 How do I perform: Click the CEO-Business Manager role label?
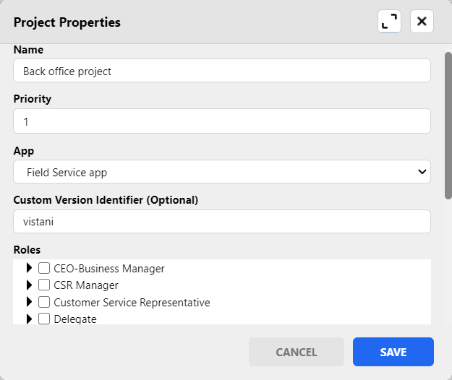tap(109, 269)
